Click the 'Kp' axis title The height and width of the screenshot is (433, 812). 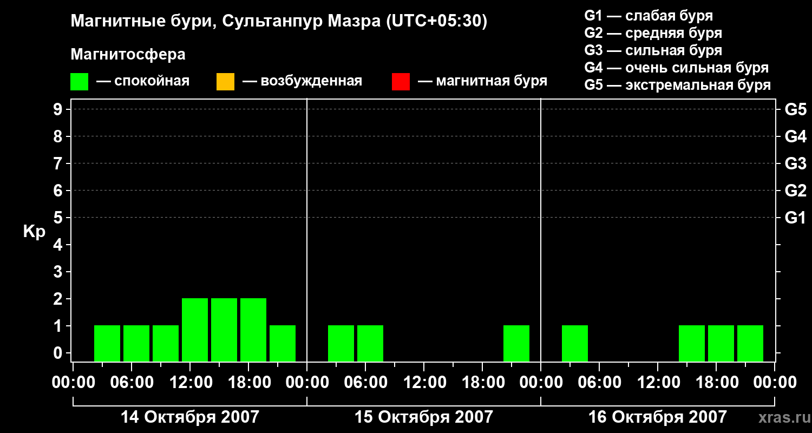pyautogui.click(x=34, y=232)
